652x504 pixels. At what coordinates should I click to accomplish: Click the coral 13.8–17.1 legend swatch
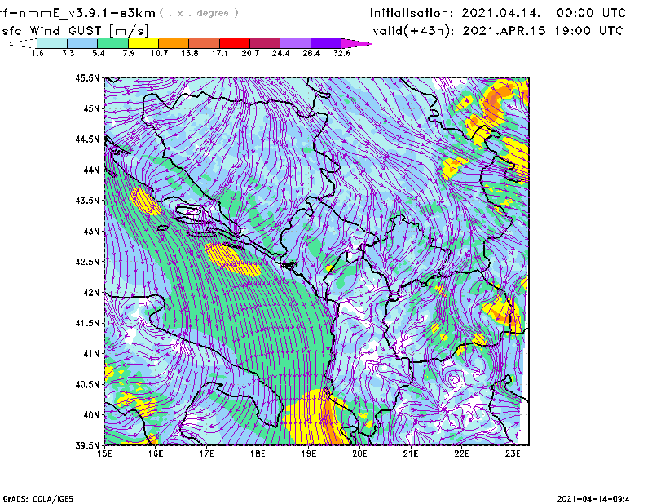pyautogui.click(x=205, y=43)
